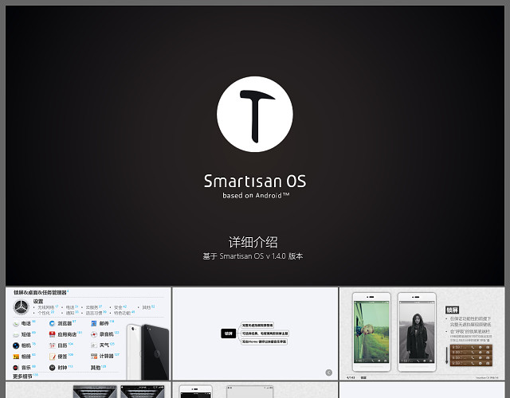510x398 pixels.
Task: Open the 个性化 settings link
Action: pyautogui.click(x=44, y=313)
